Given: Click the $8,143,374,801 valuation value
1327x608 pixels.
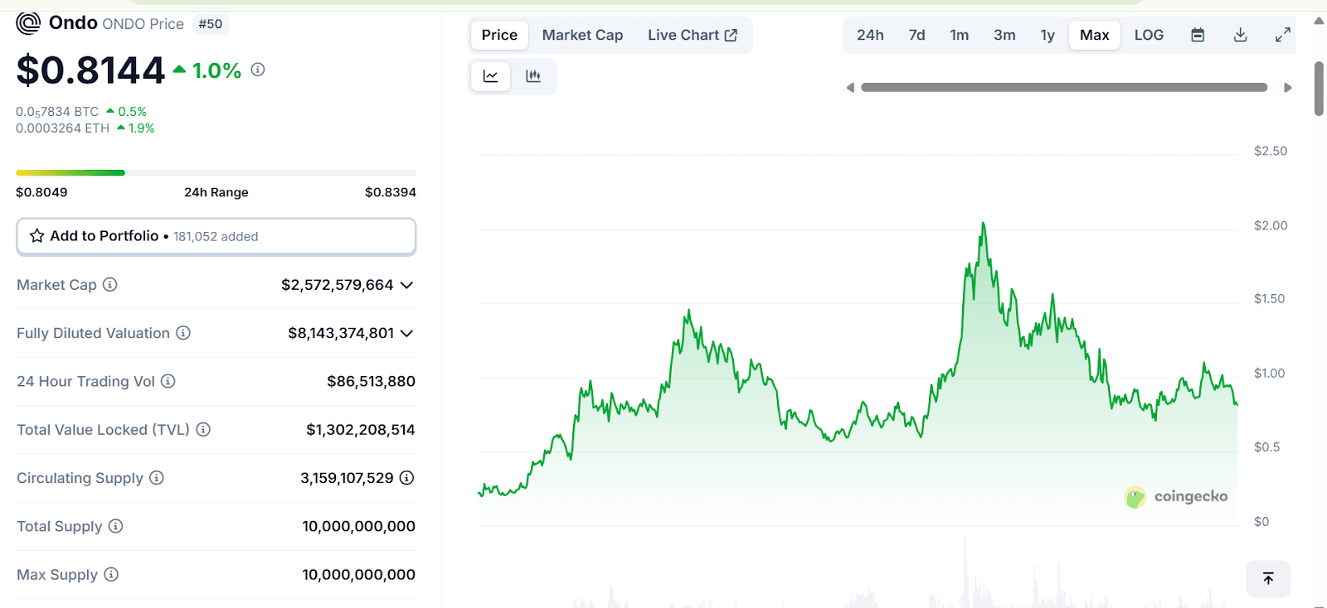Looking at the screenshot, I should coord(341,333).
